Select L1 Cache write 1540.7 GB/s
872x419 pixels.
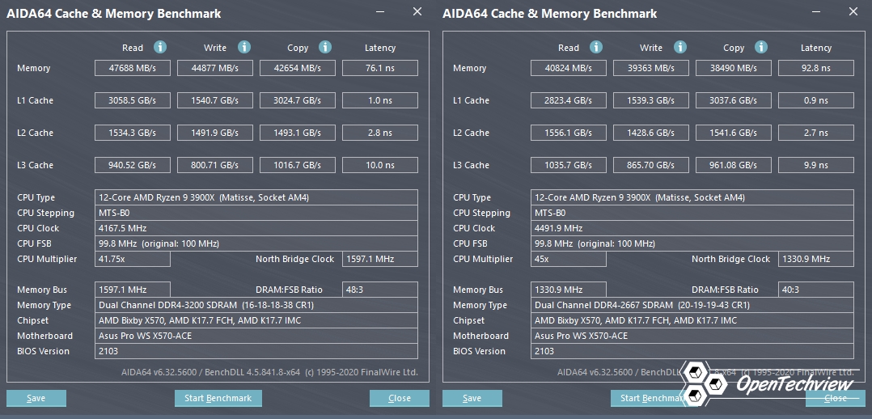[x=214, y=101]
